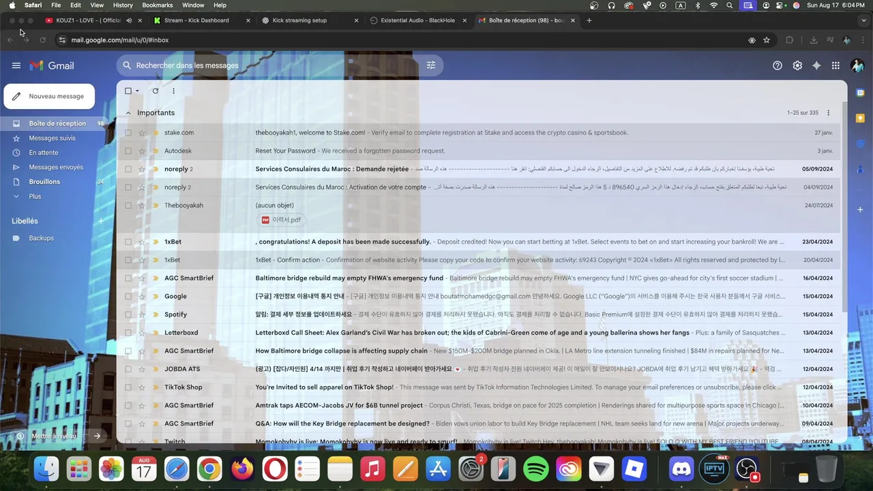Open the 이력서.pdf attachment chip

click(x=281, y=220)
